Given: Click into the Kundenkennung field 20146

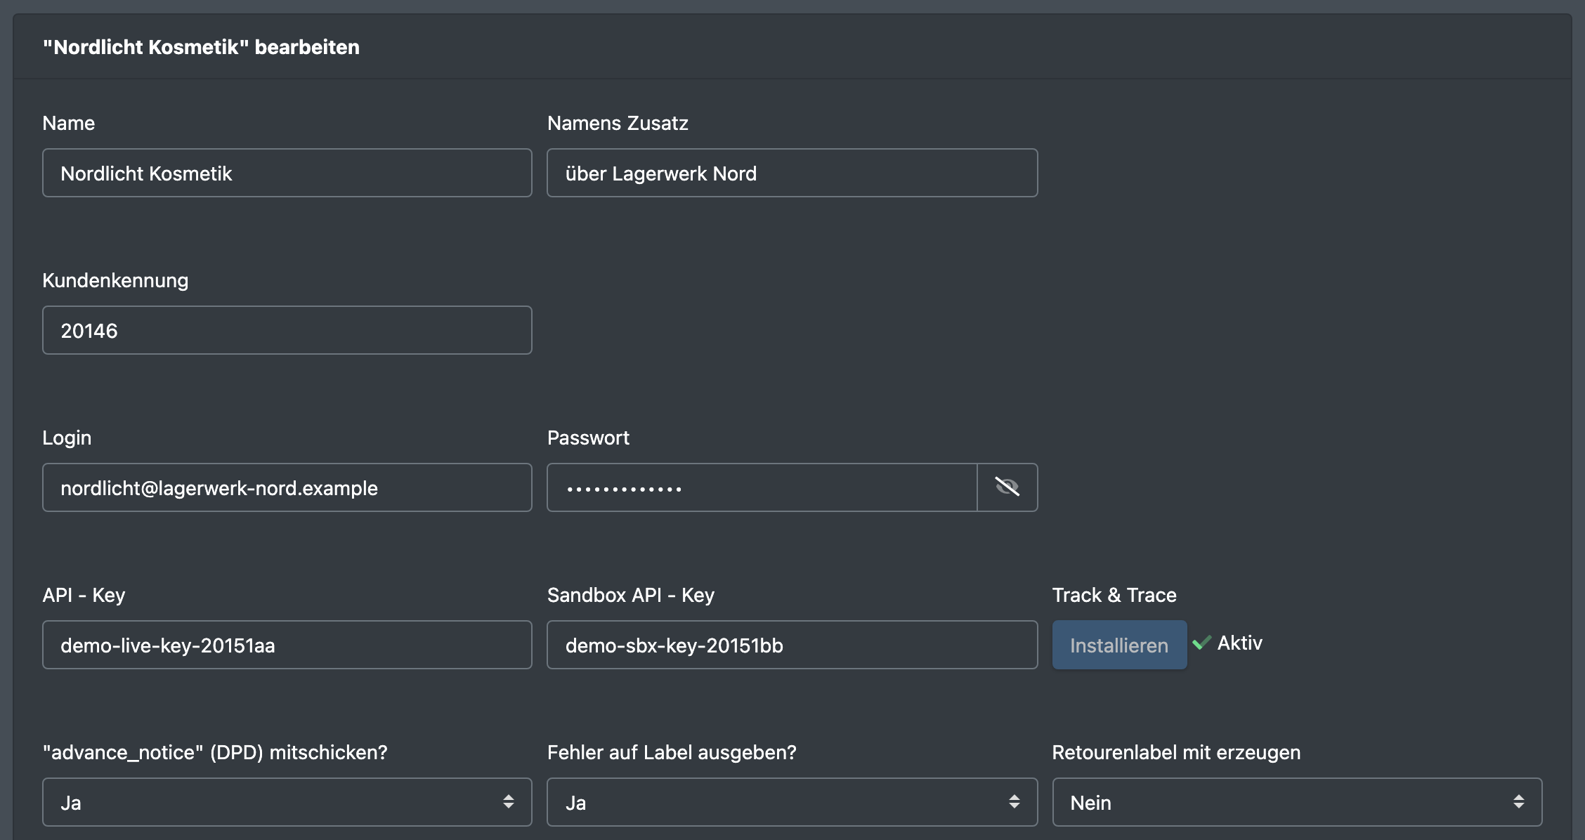Looking at the screenshot, I should (287, 330).
